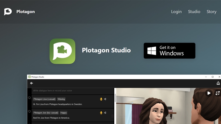The image size is (221, 124).
Task: Click the green Plotagon Studio app icon
Action: tap(62, 51)
